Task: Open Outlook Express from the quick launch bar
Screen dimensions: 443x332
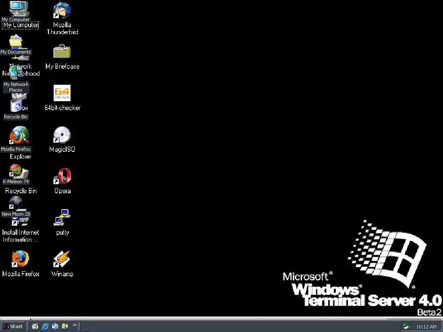Action: (55, 327)
